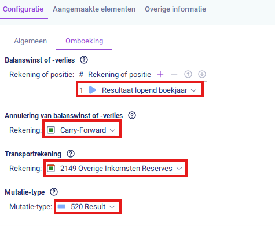Open the Aangemaakte elementen tab
Image resolution: width=275 pixels, height=226 pixels.
click(94, 9)
